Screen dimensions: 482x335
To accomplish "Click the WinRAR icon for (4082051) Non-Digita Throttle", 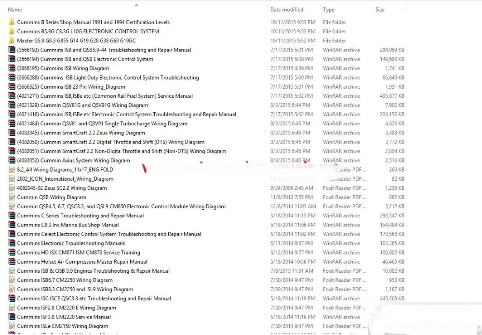I will (x=12, y=151).
